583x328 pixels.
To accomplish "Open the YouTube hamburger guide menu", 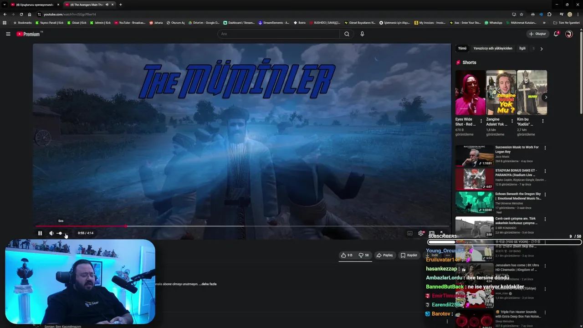I will pos(8,34).
